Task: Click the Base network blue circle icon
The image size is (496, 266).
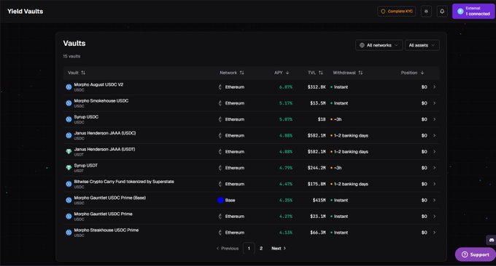Action: click(220, 200)
